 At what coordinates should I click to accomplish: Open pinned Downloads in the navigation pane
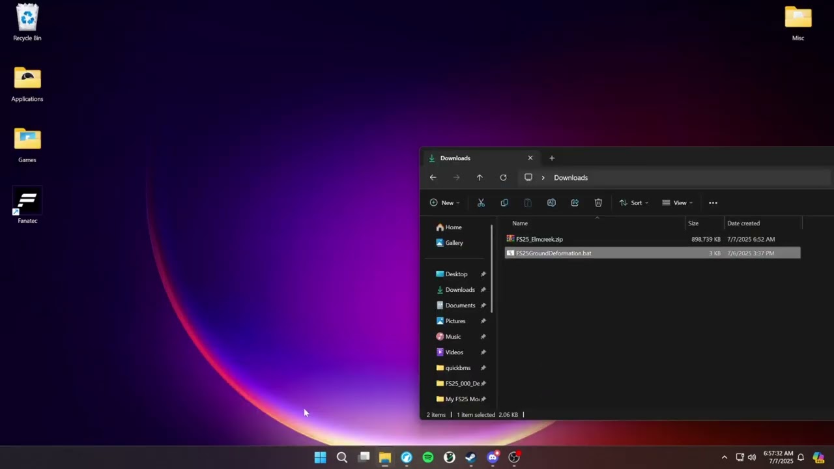[457, 290]
